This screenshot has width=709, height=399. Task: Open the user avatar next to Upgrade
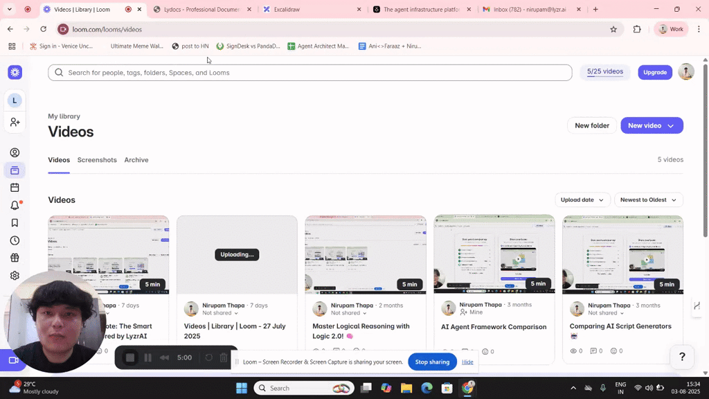686,72
